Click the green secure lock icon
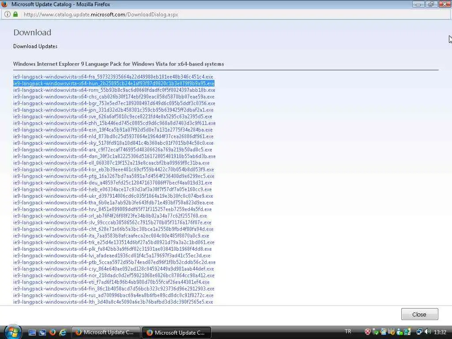Image resolution: width=452 pixels, height=339 pixels. pyautogui.click(x=15, y=14)
